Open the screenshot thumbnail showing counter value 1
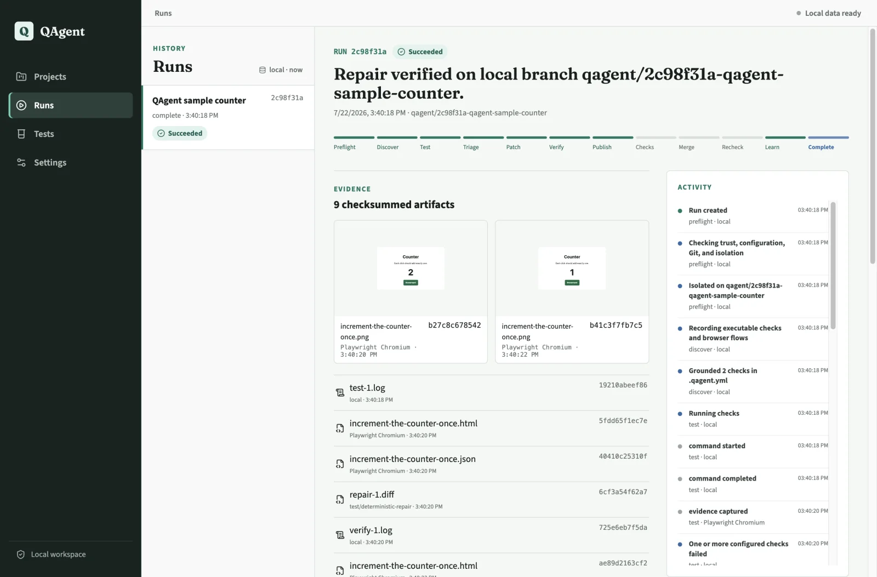 [x=572, y=268]
